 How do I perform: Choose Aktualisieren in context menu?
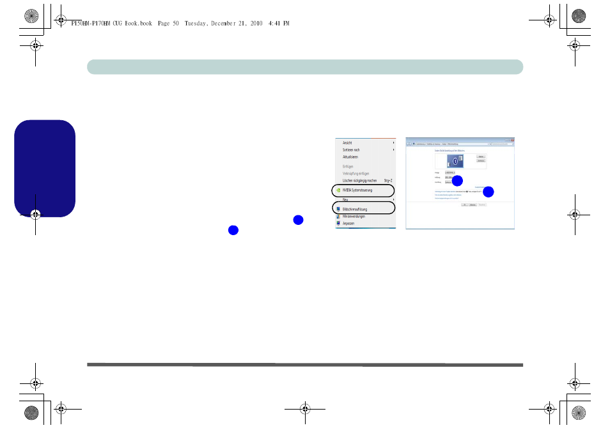[x=365, y=157]
